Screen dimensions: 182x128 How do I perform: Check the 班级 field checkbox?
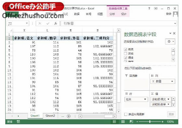(x=125, y=53)
